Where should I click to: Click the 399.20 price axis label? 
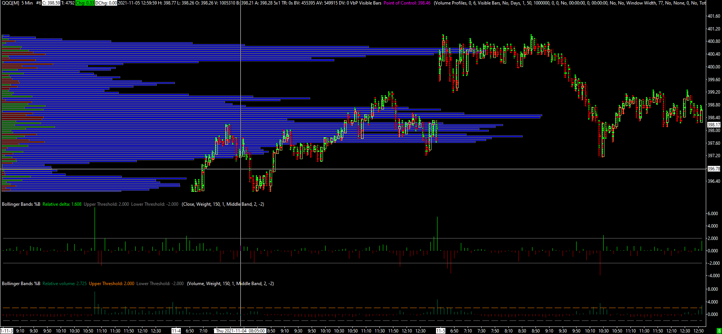coord(714,92)
